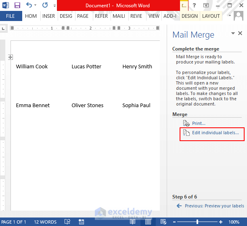Click the Edit individual labels document icon
The width and height of the screenshot is (247, 226).
pyautogui.click(x=186, y=133)
